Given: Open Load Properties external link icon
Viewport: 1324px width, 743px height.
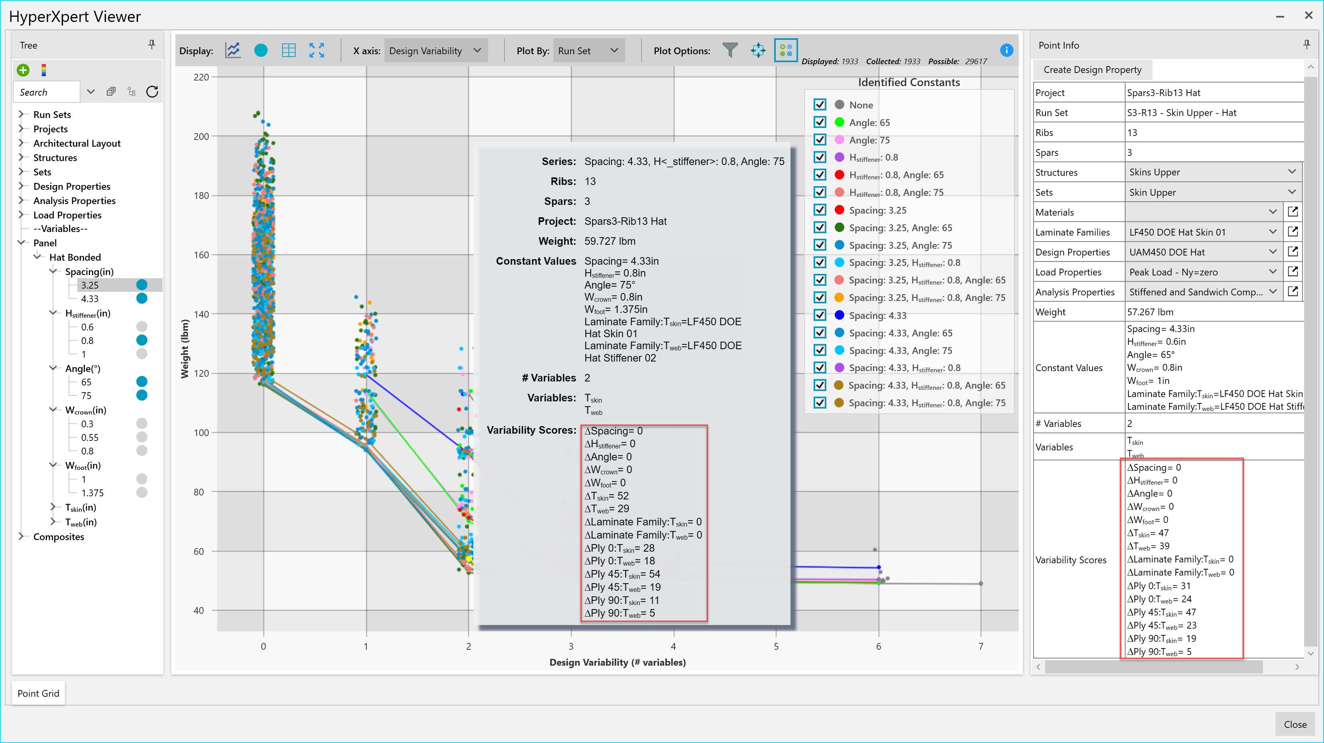Looking at the screenshot, I should coord(1293,272).
